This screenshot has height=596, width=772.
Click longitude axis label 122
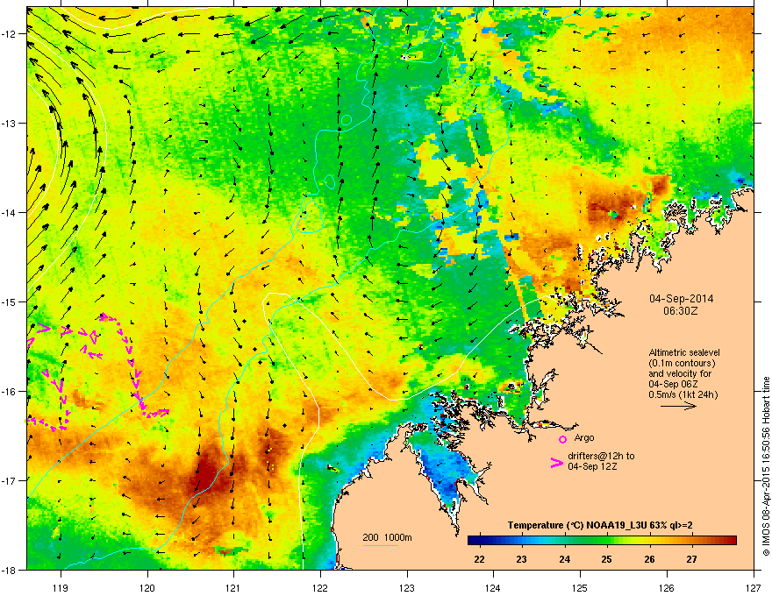coord(320,587)
